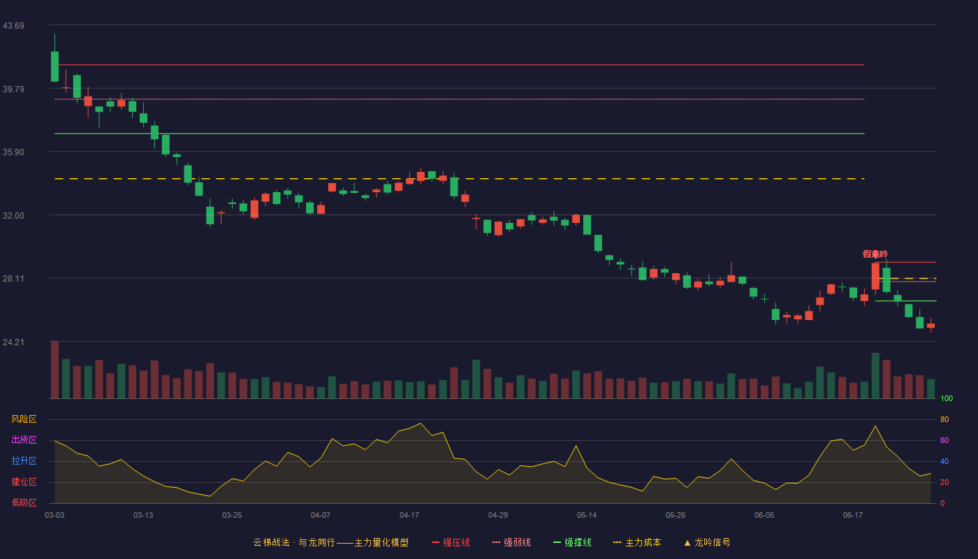Screen dimensions: 978x559
Task: Click the 43.69 price axis label
Action: [x=13, y=26]
